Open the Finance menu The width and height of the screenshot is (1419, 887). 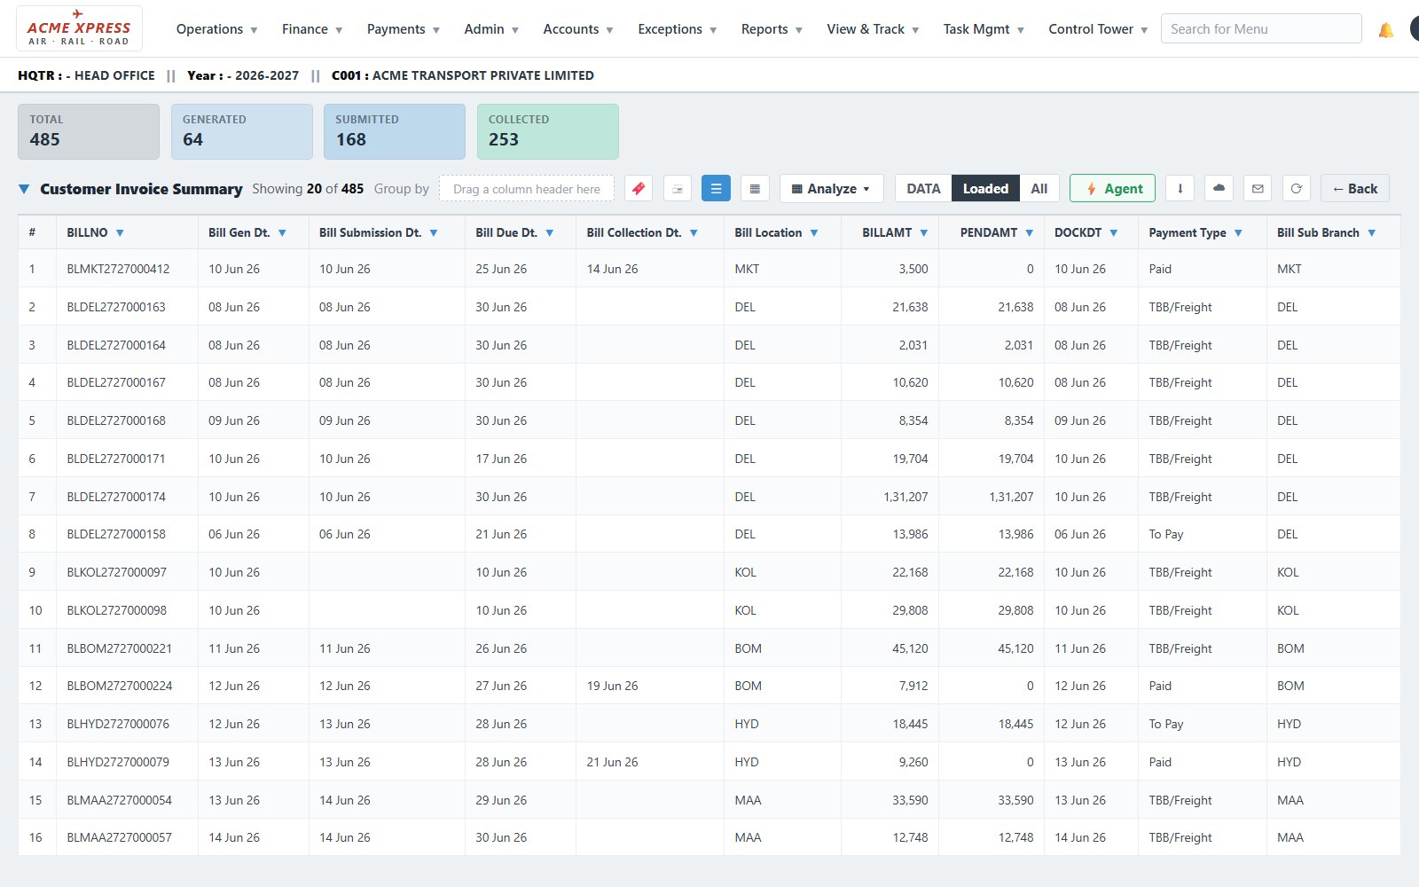[312, 29]
